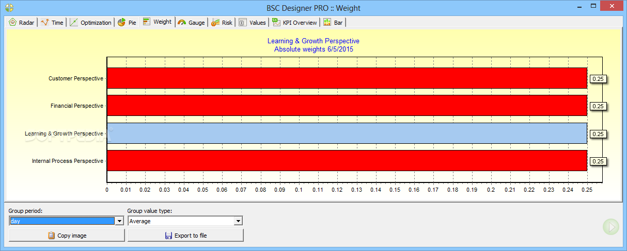Screen dimensions: 627x251
Task: Click the Weight tab bars icon
Action: (x=147, y=22)
